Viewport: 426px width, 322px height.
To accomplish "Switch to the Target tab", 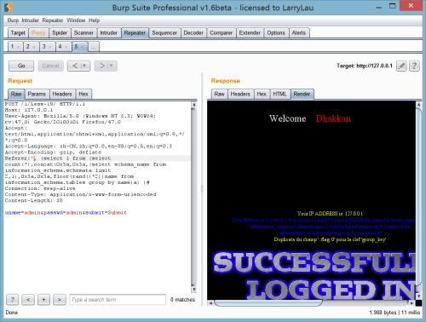I will 18,33.
